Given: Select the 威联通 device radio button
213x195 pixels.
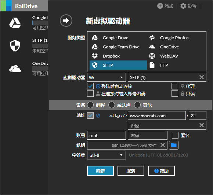Looking at the screenshot, I should 112,105.
